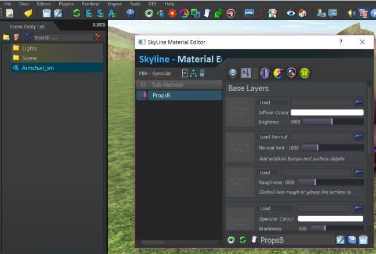Toggle the speaker sound icon
The width and height of the screenshot is (376, 254).
[351, 13]
